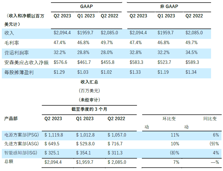Select the '每股摊薄盈利' row label

pyautogui.click(x=19, y=72)
